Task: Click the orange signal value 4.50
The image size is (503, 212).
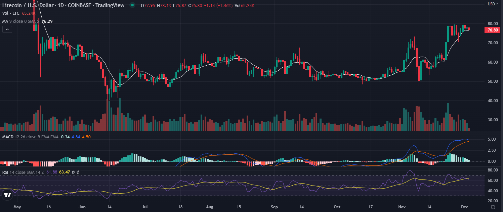Action: tap(86, 137)
